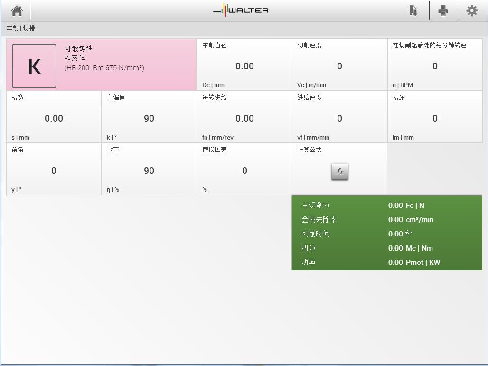Click the 铁素体 material subtype text
Viewport: 488px width, 366px height.
coord(75,58)
